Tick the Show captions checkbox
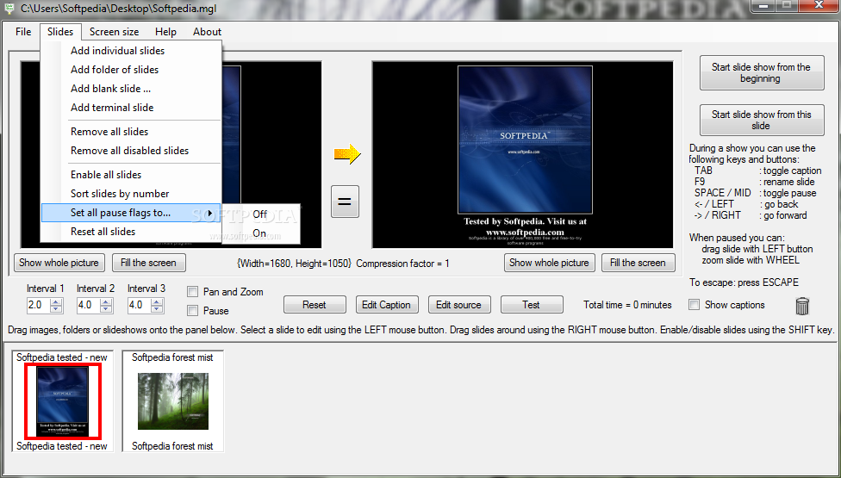The height and width of the screenshot is (478, 841). click(x=694, y=305)
